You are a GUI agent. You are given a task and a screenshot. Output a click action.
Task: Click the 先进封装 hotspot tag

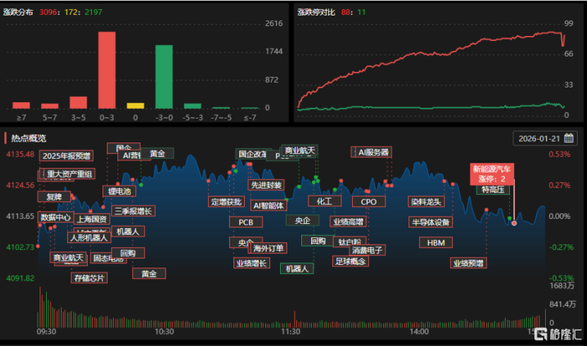(266, 185)
